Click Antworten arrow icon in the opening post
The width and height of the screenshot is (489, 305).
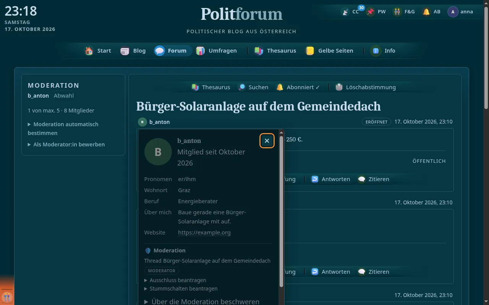click(315, 179)
